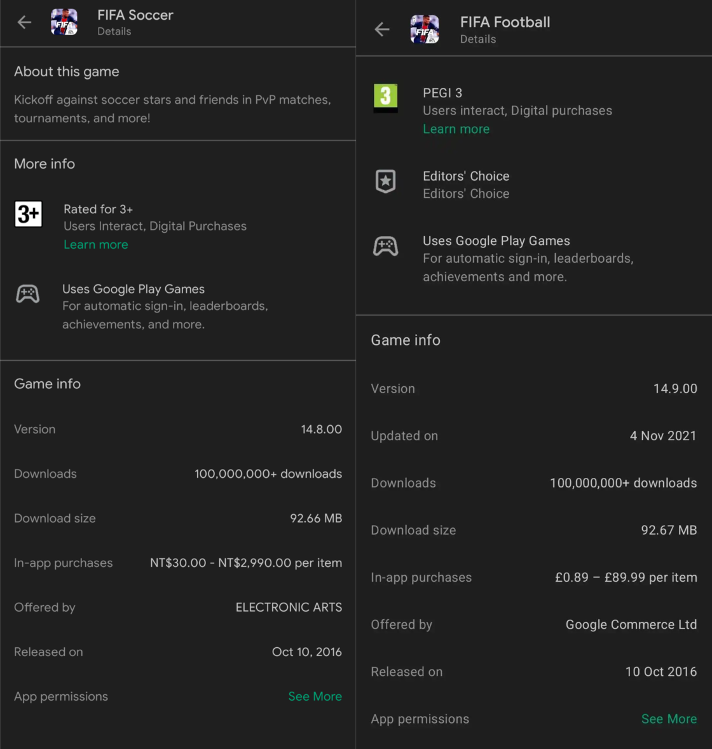
Task: Click the Updated on date 4 Nov 2021
Action: (663, 436)
